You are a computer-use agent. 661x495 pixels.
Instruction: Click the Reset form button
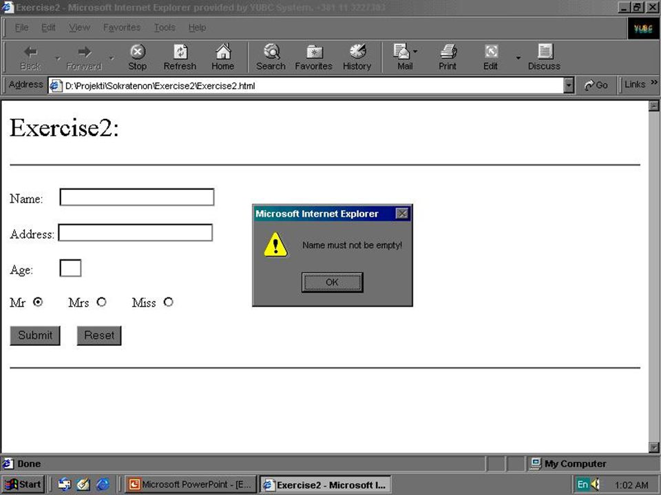coord(99,335)
